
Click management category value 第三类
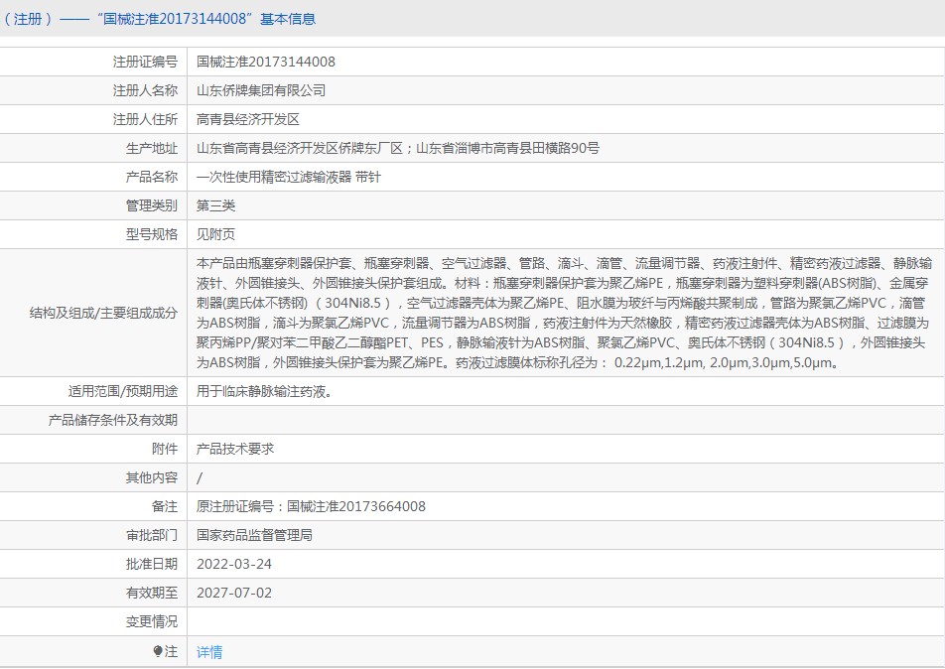pyautogui.click(x=215, y=205)
